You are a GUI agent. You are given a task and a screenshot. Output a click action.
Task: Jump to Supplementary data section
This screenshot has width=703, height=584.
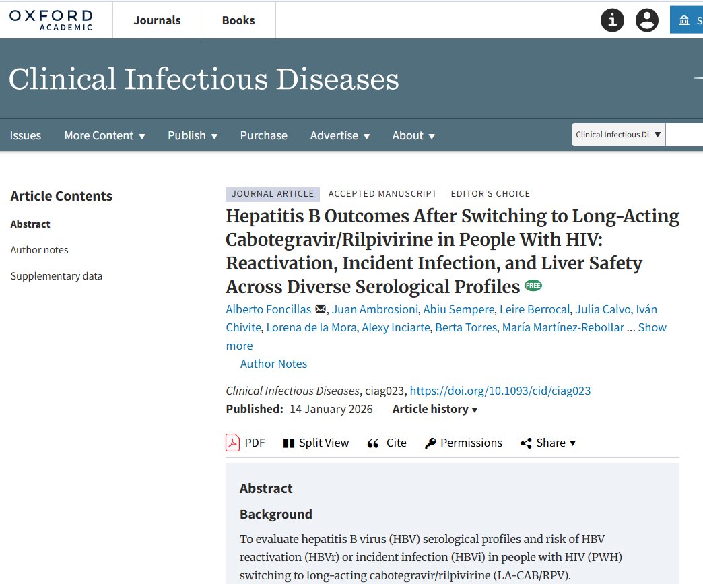57,276
